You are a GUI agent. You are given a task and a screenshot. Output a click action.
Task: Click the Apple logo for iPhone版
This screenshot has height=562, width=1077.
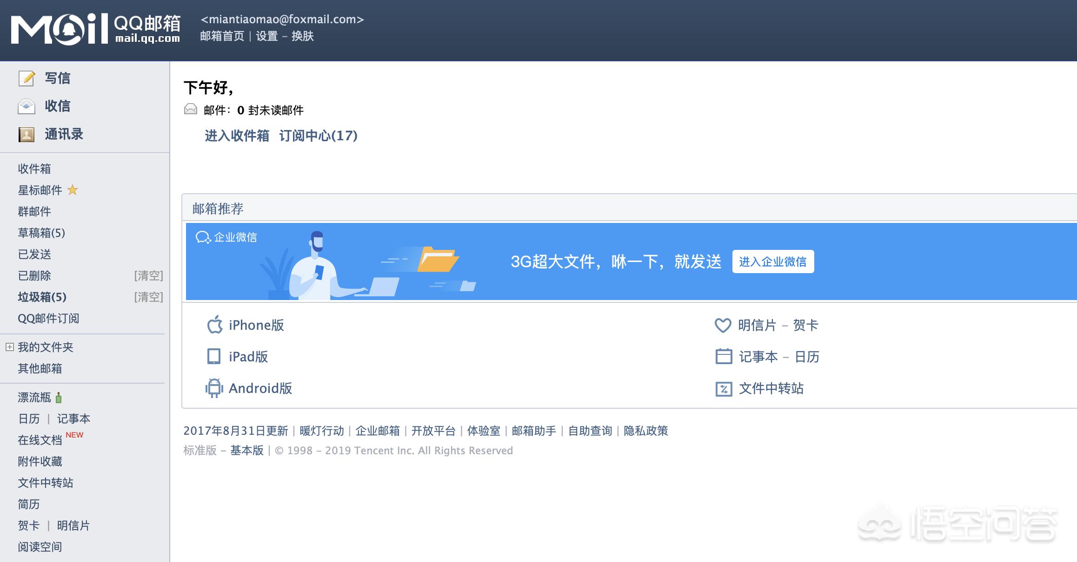click(214, 325)
